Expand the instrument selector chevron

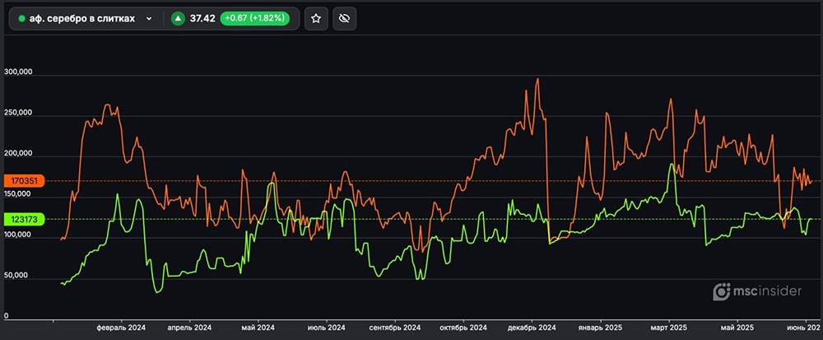pos(148,18)
